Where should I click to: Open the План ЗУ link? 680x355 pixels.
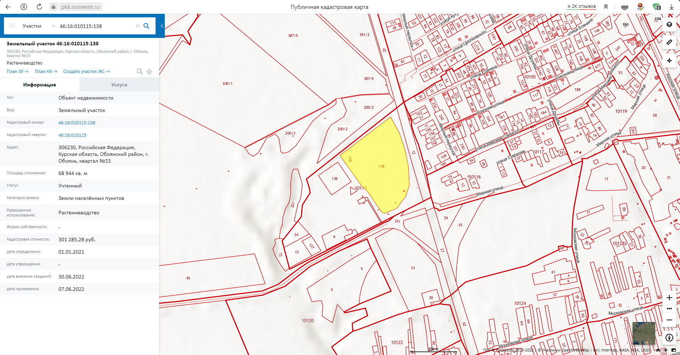click(17, 72)
